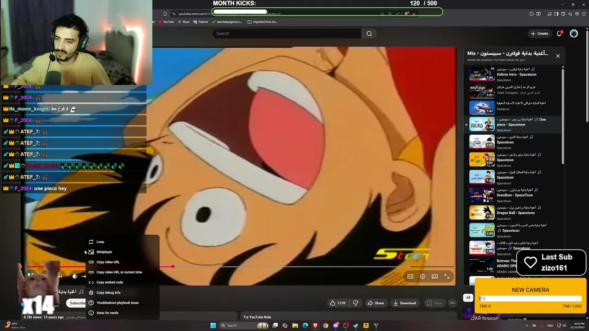
Task: Toggle the browser sidebar panel
Action: click(x=556, y=14)
